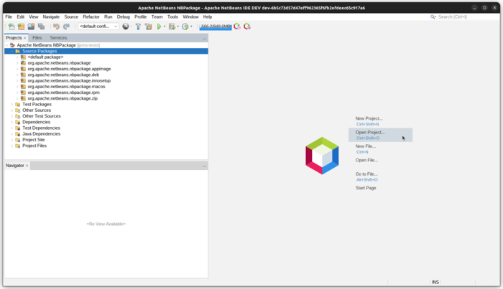
Task: Open the Profile Project dropdown arrow
Action: tap(191, 27)
